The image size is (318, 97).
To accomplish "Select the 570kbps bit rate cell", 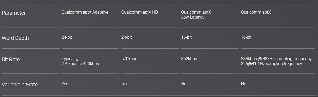I will tap(129, 59).
